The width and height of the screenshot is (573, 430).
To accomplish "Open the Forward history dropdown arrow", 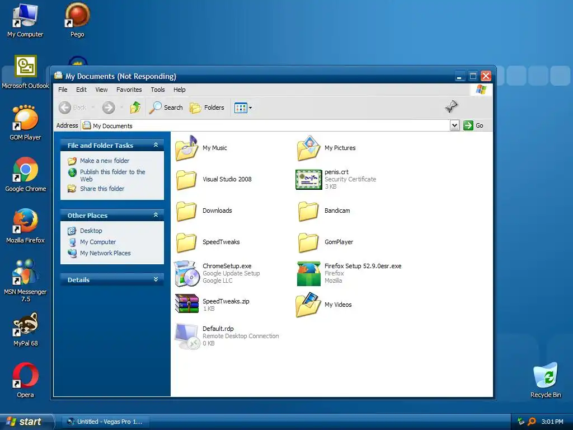I will click(x=121, y=107).
